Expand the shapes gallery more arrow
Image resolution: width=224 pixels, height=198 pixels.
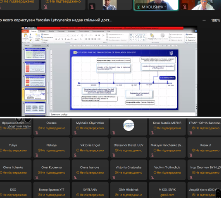click(x=146, y=40)
